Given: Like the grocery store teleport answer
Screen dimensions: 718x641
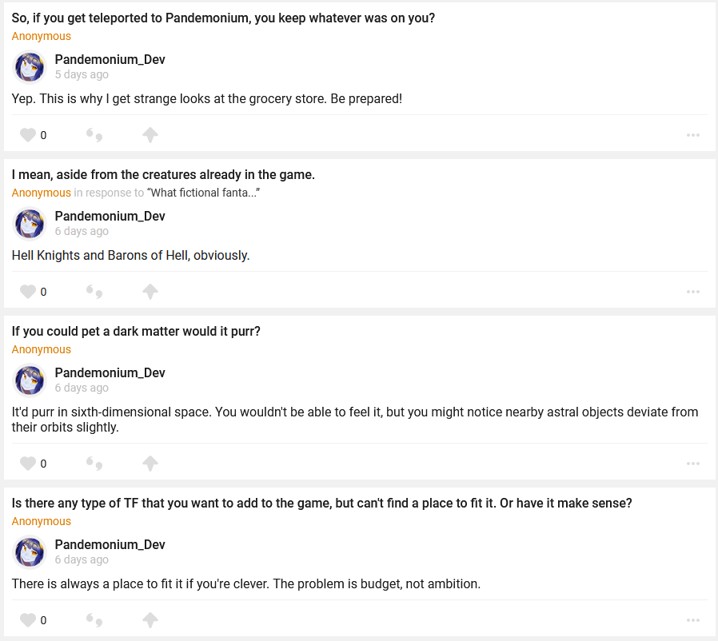Looking at the screenshot, I should [x=28, y=135].
